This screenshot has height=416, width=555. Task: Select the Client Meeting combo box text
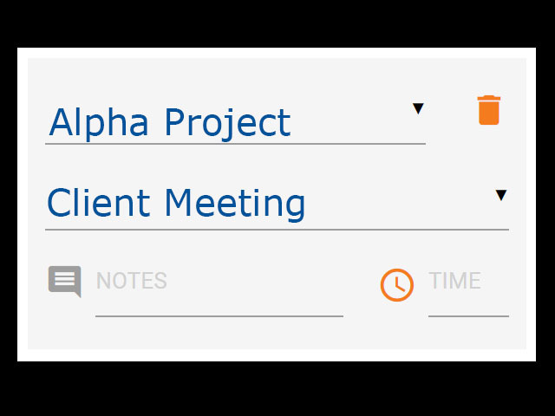click(176, 205)
